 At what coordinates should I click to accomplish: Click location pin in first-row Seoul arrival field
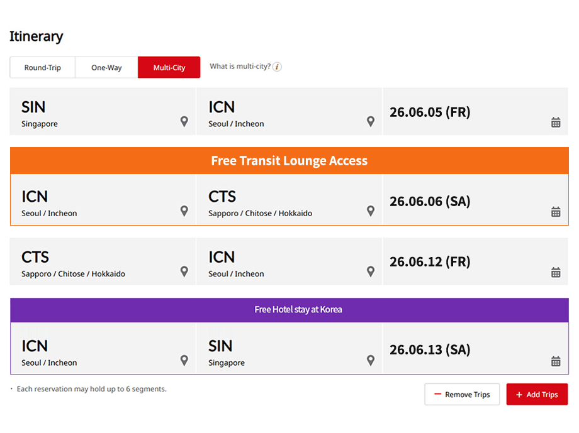click(x=371, y=121)
